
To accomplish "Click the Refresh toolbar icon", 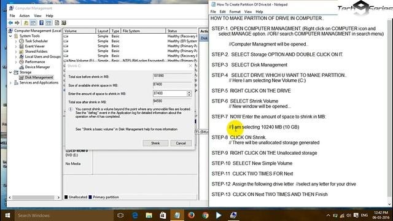I will (x=57, y=23).
